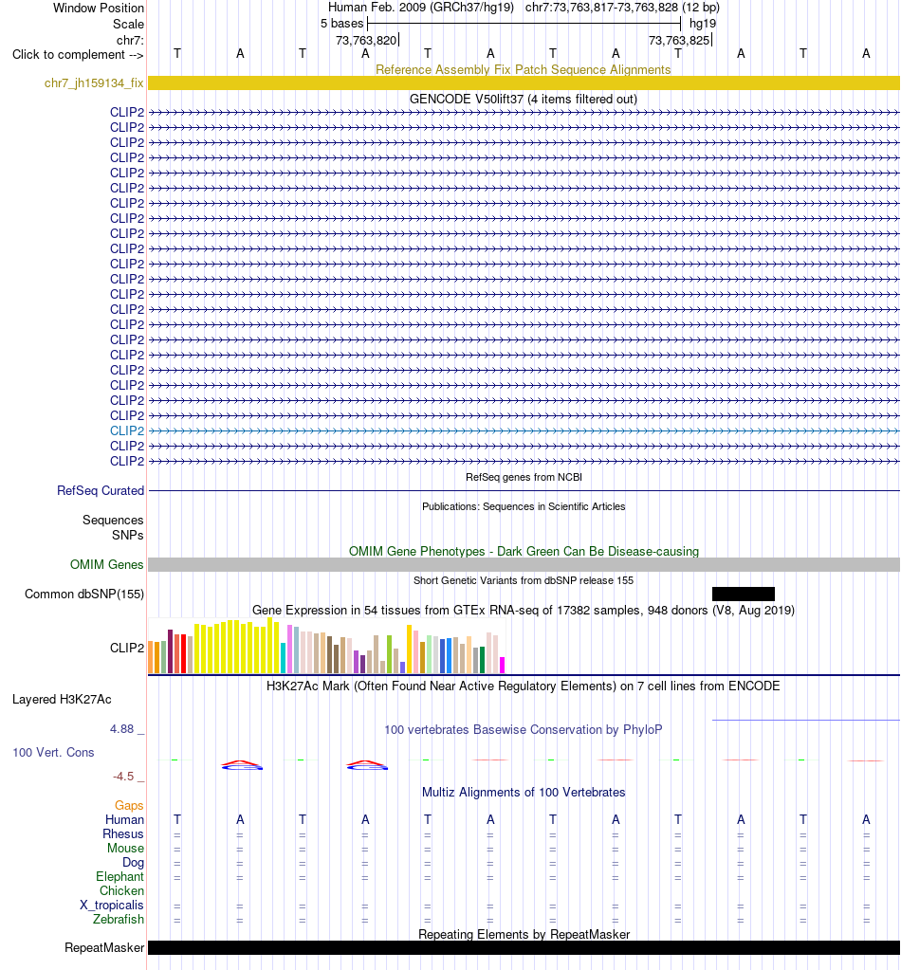Click the black RepeatMasker element bar
Image resolution: width=901 pixels, height=970 pixels.
click(524, 948)
